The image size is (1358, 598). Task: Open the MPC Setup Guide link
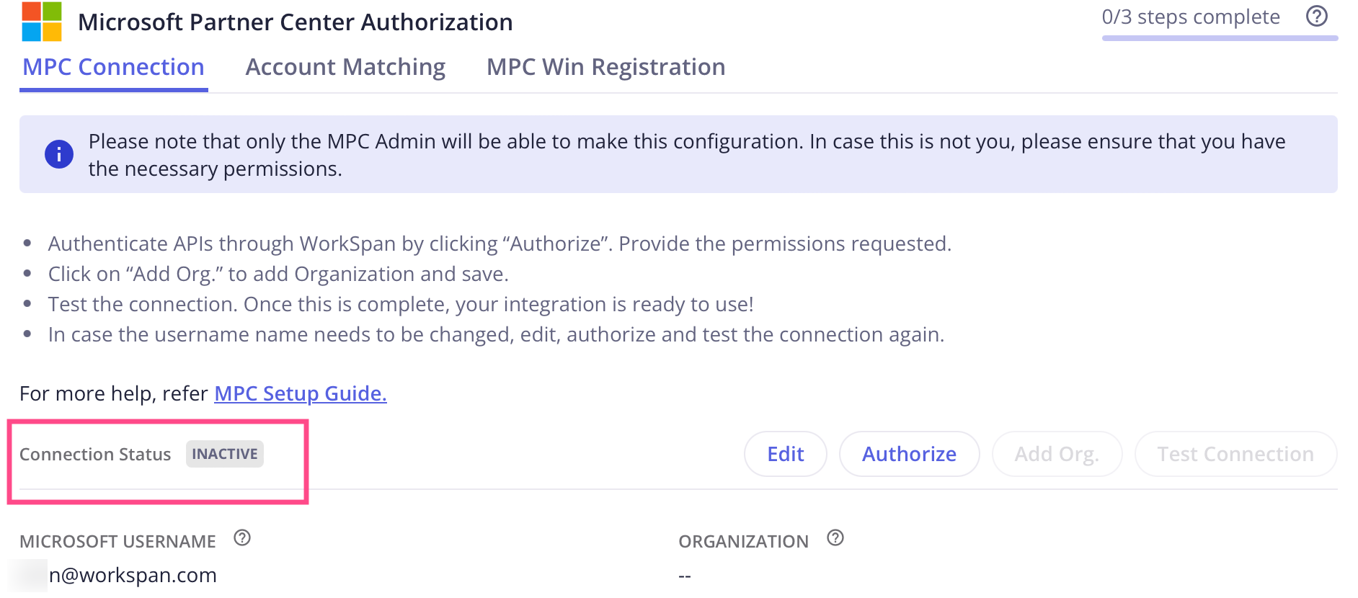coord(301,393)
